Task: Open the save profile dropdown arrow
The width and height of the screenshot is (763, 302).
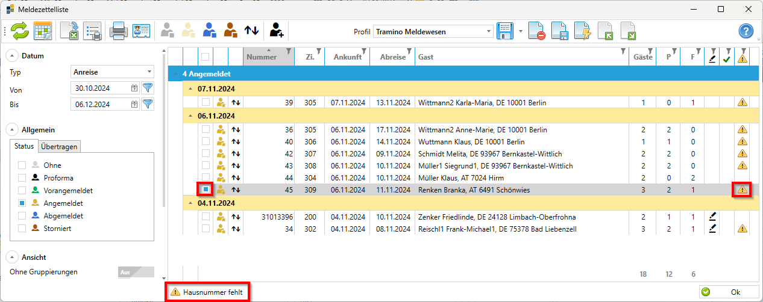Action: [x=520, y=31]
